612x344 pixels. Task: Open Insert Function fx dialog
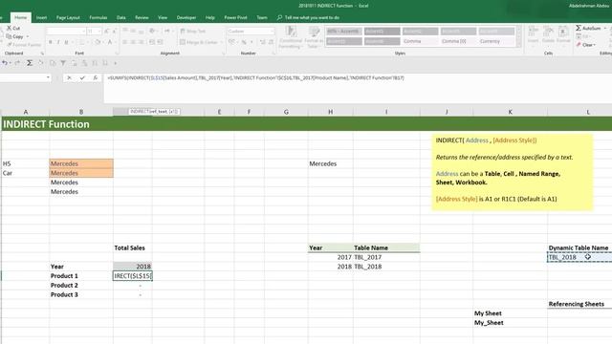tap(95, 78)
